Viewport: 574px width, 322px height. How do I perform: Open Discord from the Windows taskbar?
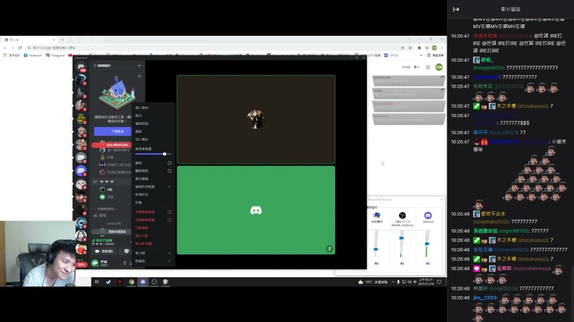pos(143,282)
